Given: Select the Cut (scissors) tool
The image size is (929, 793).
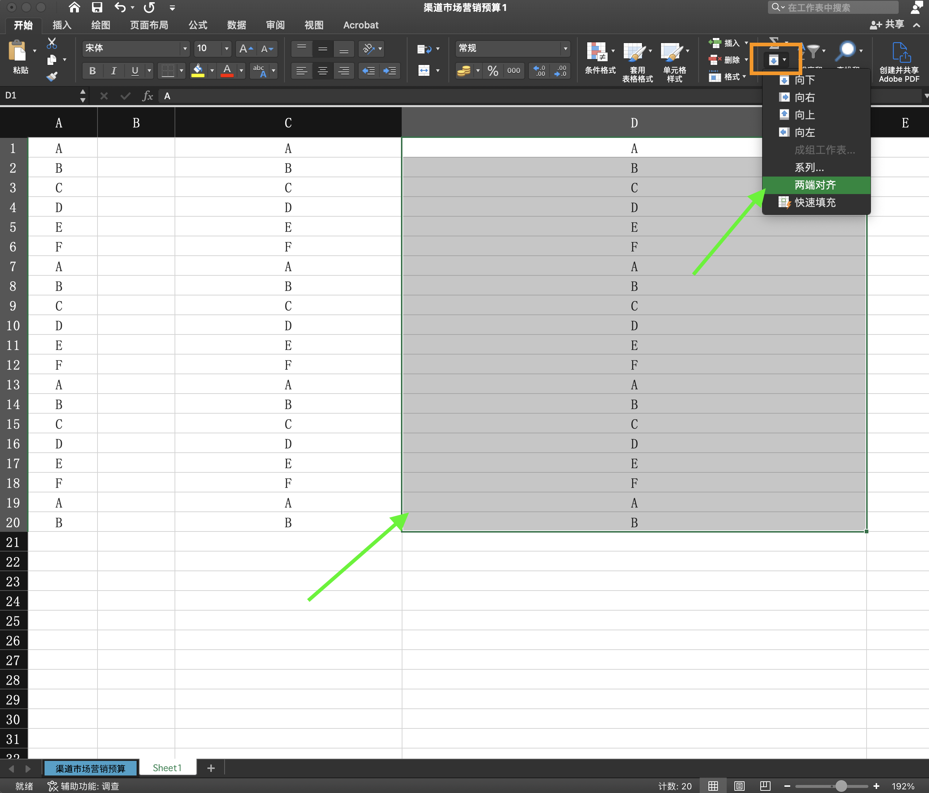Looking at the screenshot, I should [51, 43].
